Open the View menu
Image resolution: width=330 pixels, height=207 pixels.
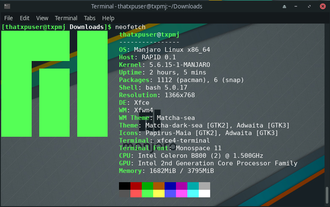click(x=42, y=18)
